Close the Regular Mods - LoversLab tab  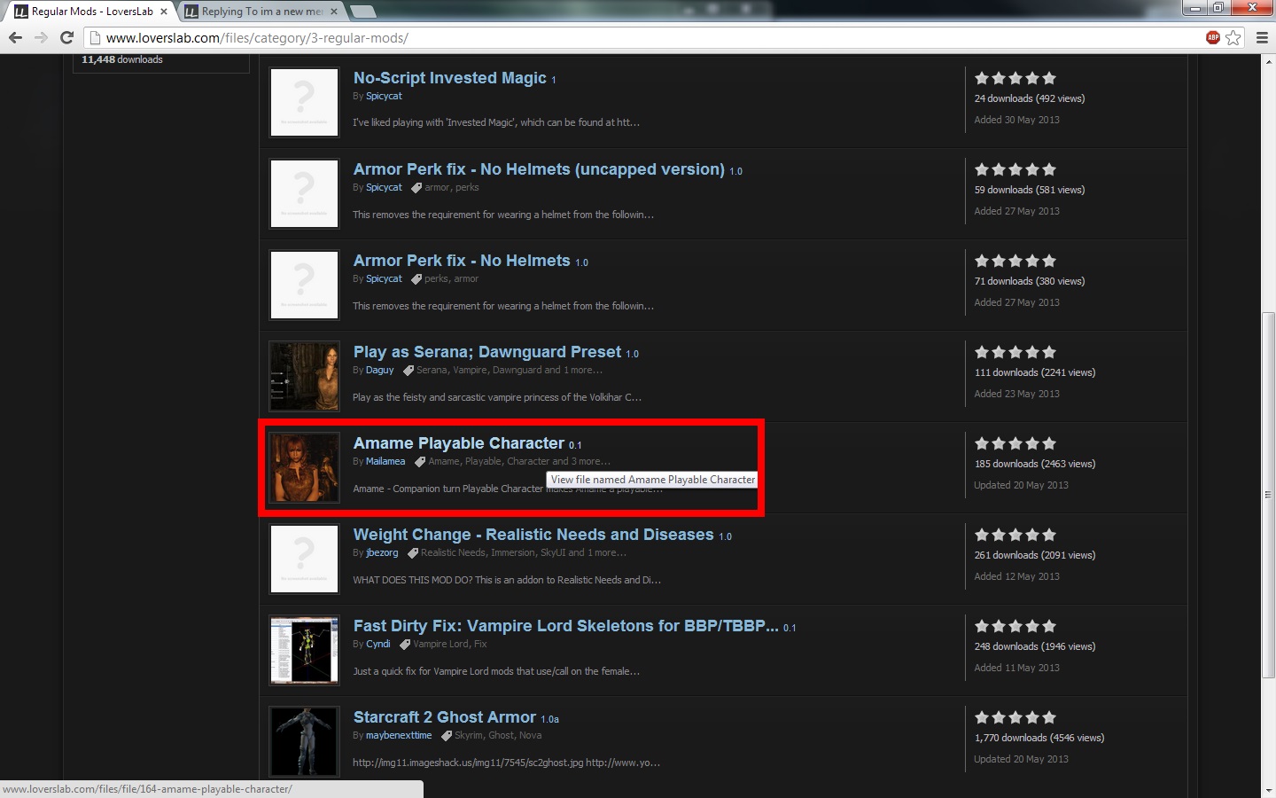(x=164, y=12)
